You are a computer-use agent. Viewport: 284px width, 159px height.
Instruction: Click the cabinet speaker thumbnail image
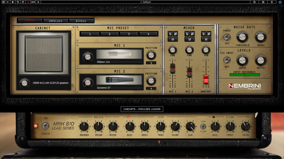pyautogui.click(x=44, y=53)
